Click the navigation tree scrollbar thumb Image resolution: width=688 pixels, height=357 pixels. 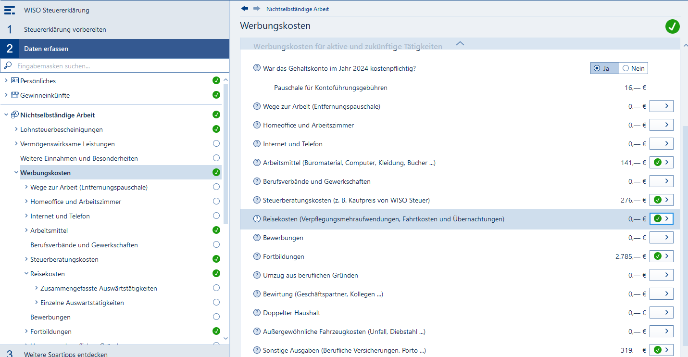coord(226,154)
